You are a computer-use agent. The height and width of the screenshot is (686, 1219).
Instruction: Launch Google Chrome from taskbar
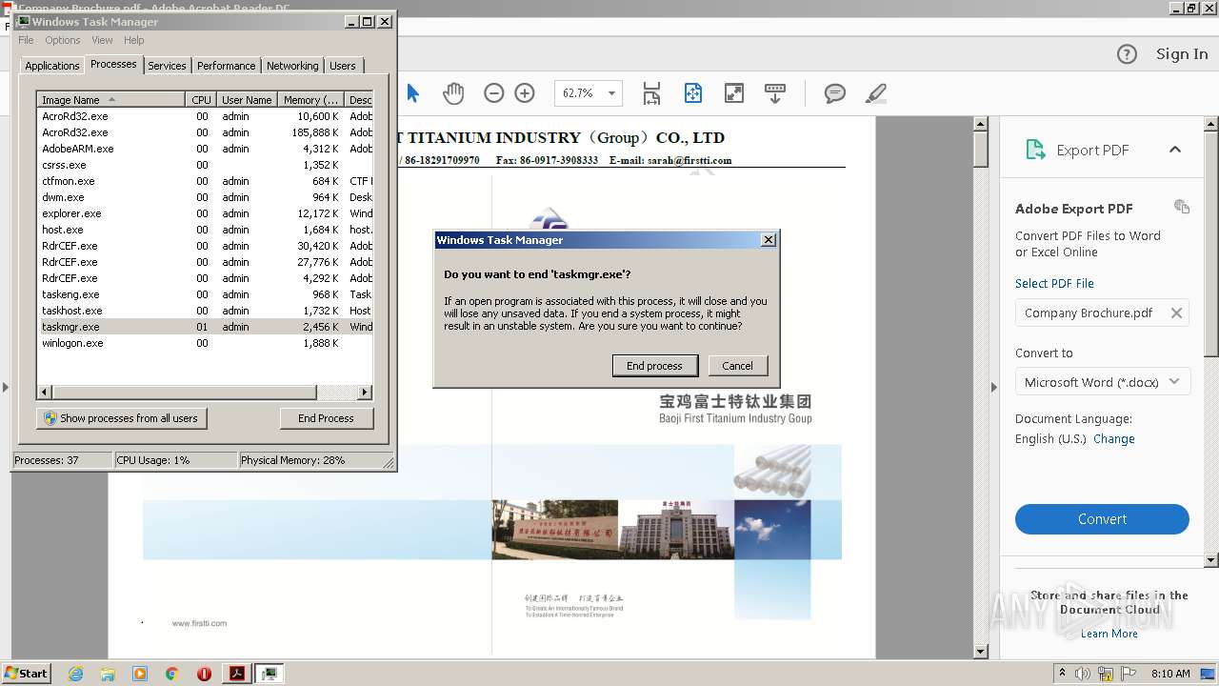tap(172, 674)
